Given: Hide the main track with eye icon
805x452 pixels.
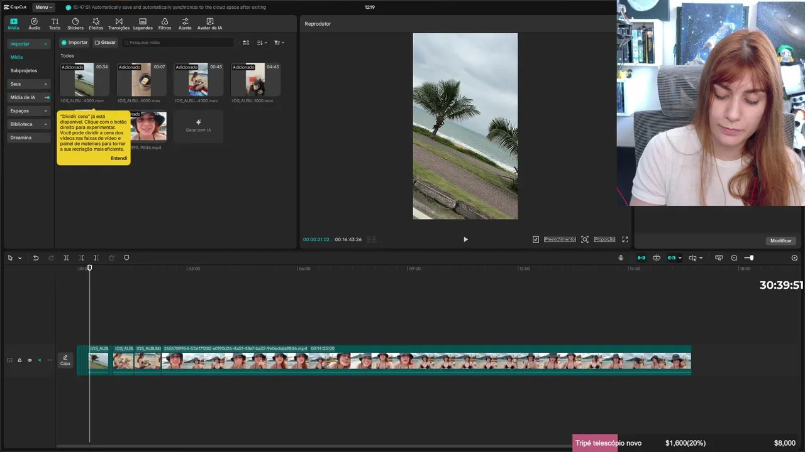Looking at the screenshot, I should pos(30,360).
